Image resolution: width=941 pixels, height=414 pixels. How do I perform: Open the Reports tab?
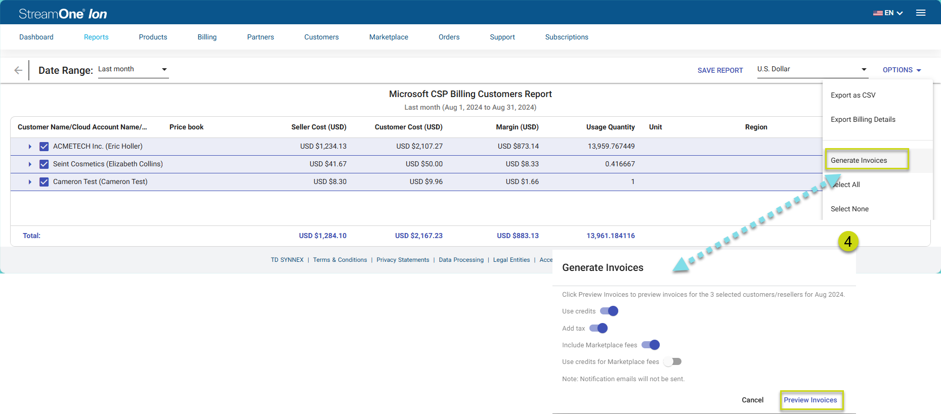tap(96, 37)
